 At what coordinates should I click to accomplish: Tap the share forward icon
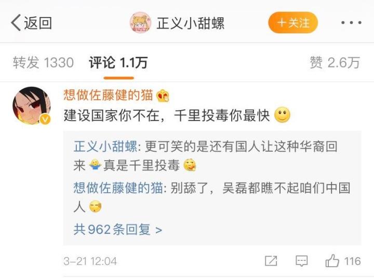coord(271,260)
